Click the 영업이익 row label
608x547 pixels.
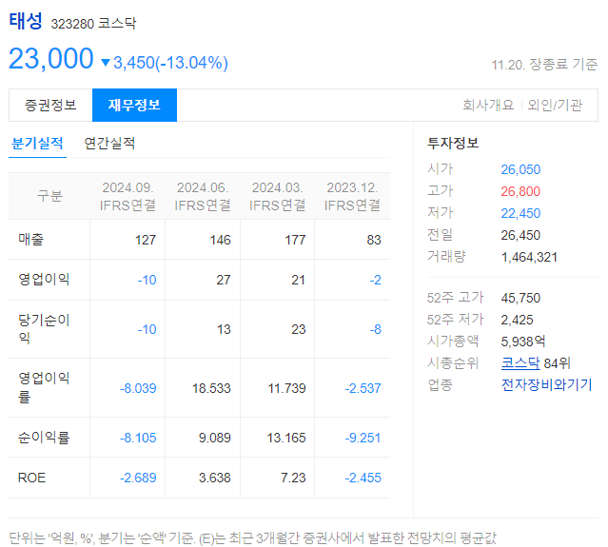(44, 279)
